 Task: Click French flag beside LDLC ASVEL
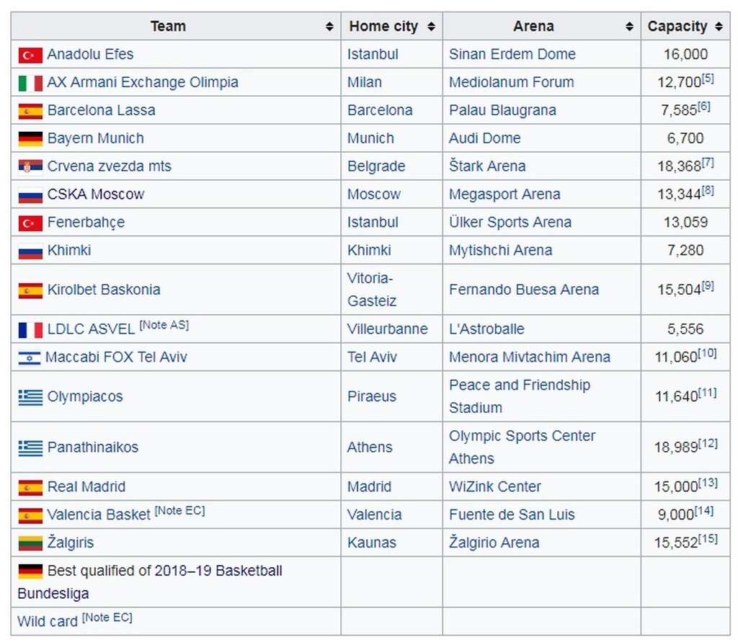[30, 329]
